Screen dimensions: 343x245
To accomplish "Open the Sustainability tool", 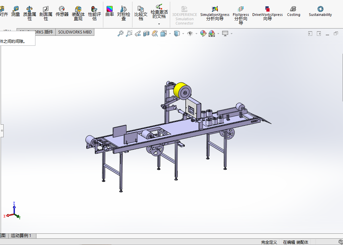I will point(320,11).
